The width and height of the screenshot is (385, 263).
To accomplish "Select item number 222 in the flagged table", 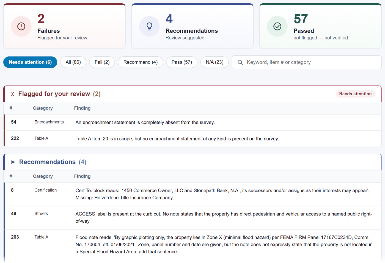I will coord(15,138).
